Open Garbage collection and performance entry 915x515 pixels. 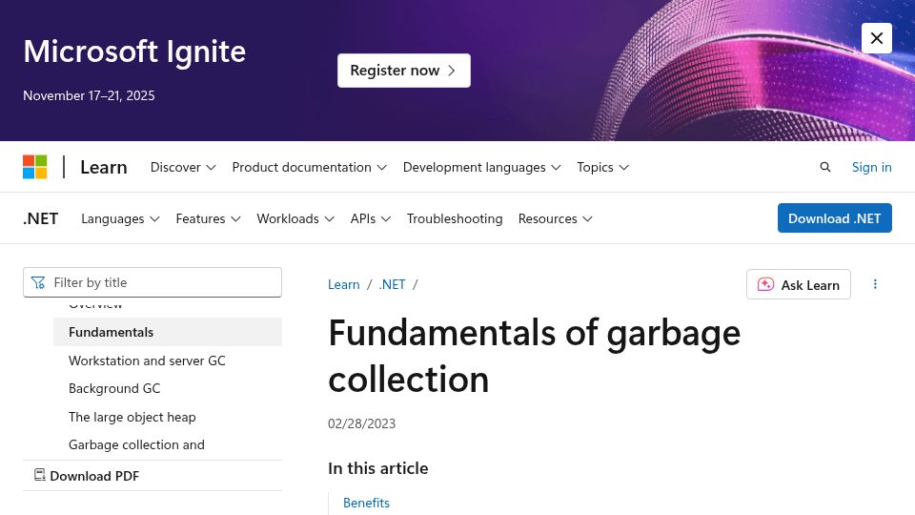pos(136,445)
